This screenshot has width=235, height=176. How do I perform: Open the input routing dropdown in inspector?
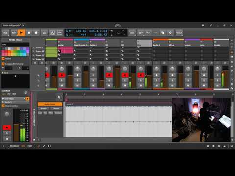pos(14,99)
